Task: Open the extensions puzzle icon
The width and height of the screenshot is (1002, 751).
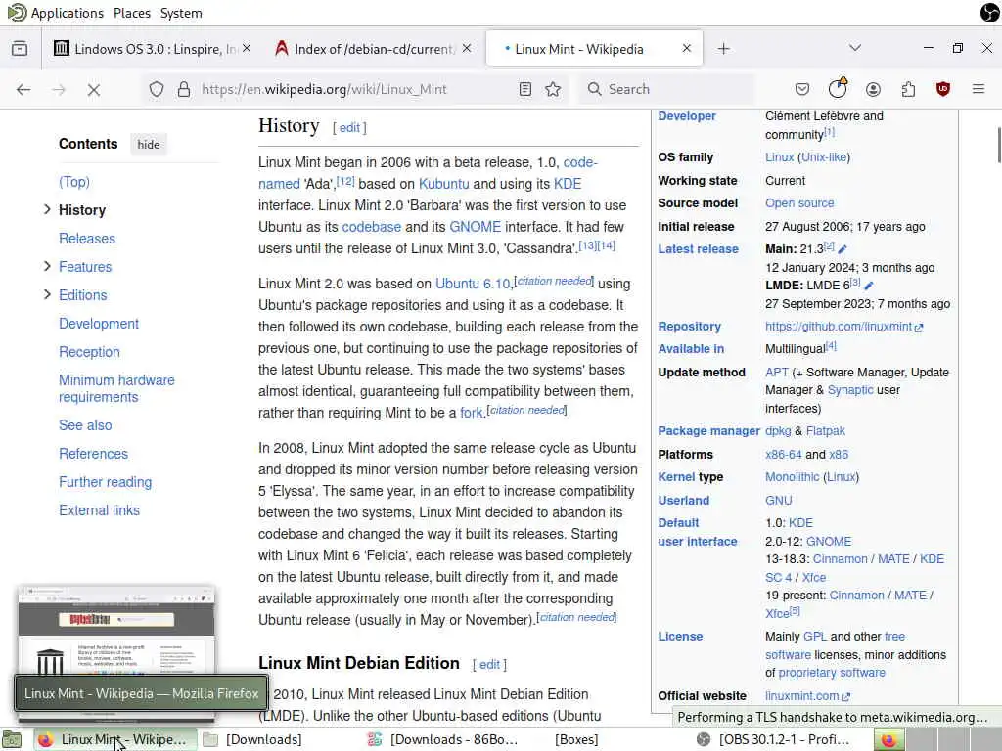Action: coord(908,89)
